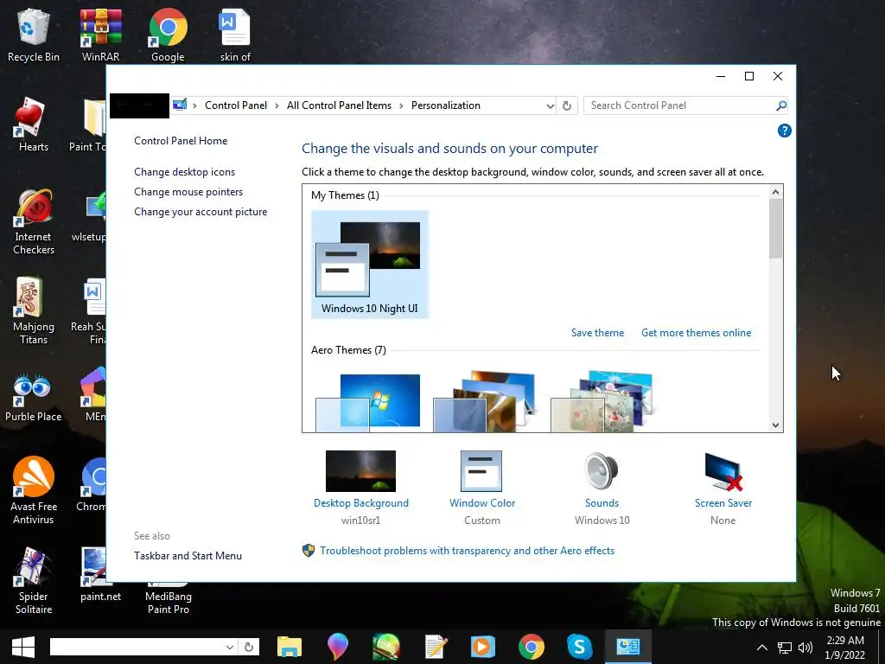The width and height of the screenshot is (885, 664).
Task: Launch the Google Chrome desktop shortcut
Action: (168, 35)
